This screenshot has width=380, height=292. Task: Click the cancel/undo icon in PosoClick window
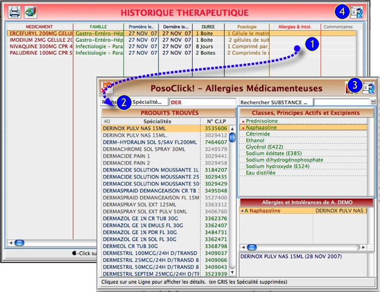click(107, 87)
